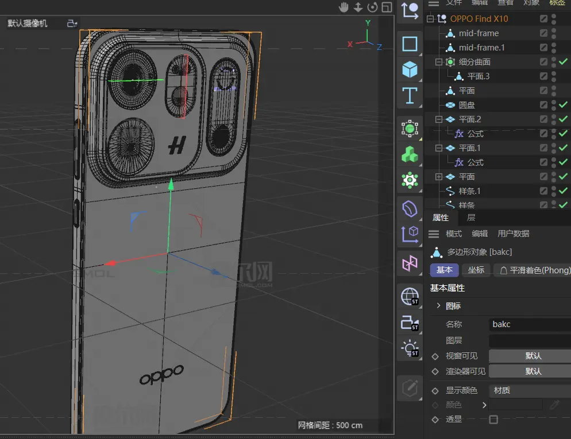This screenshot has width=571, height=439.
Task: Click the disabled pen edit tool icon
Action: (x=410, y=388)
